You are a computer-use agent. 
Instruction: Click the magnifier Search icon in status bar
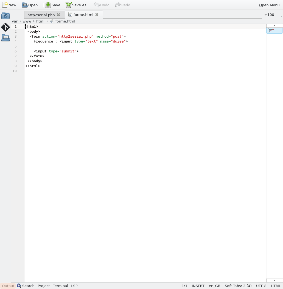pyautogui.click(x=19, y=286)
